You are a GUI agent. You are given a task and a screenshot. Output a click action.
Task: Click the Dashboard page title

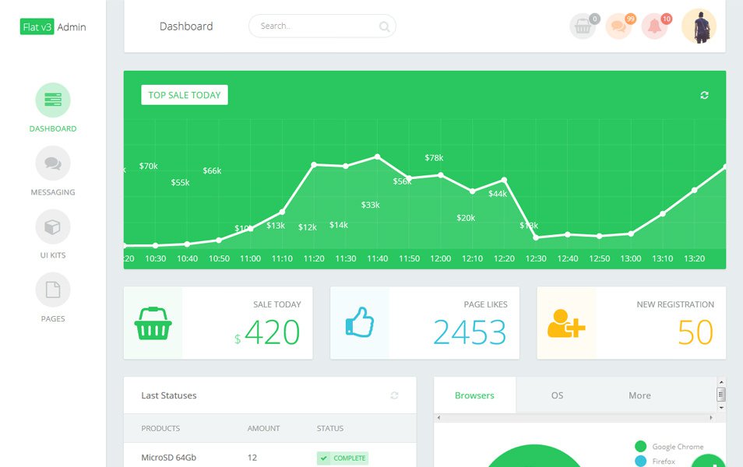tap(186, 26)
